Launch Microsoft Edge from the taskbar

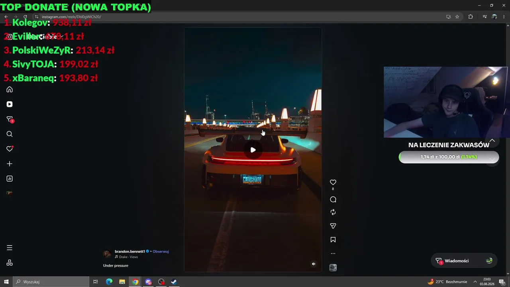[109, 282]
